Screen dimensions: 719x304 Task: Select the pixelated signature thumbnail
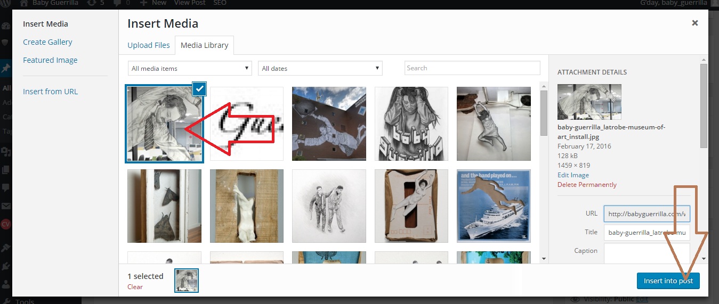tap(247, 124)
